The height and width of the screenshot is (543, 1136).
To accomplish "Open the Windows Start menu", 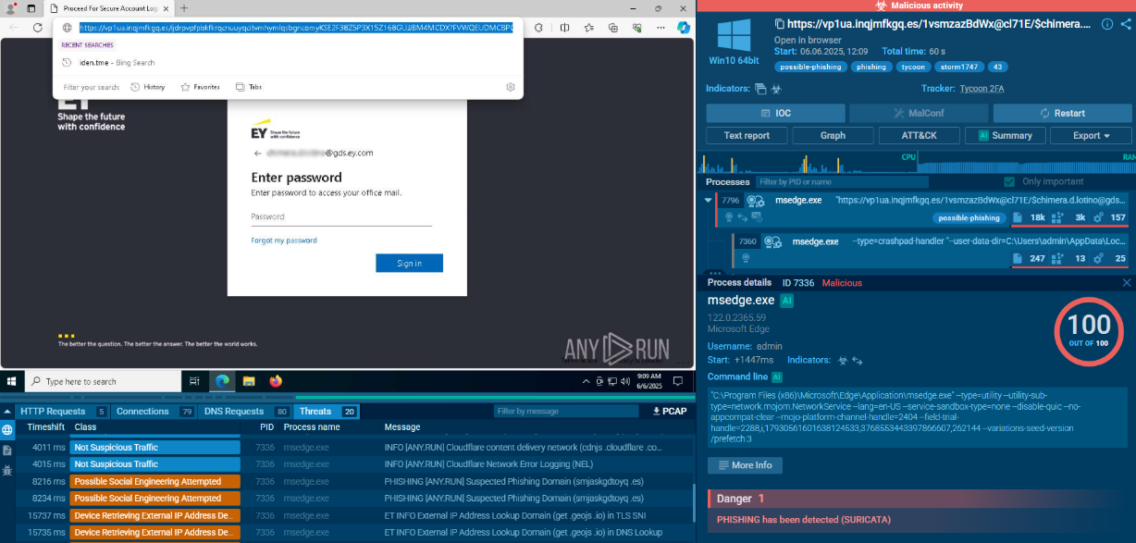I will click(12, 380).
